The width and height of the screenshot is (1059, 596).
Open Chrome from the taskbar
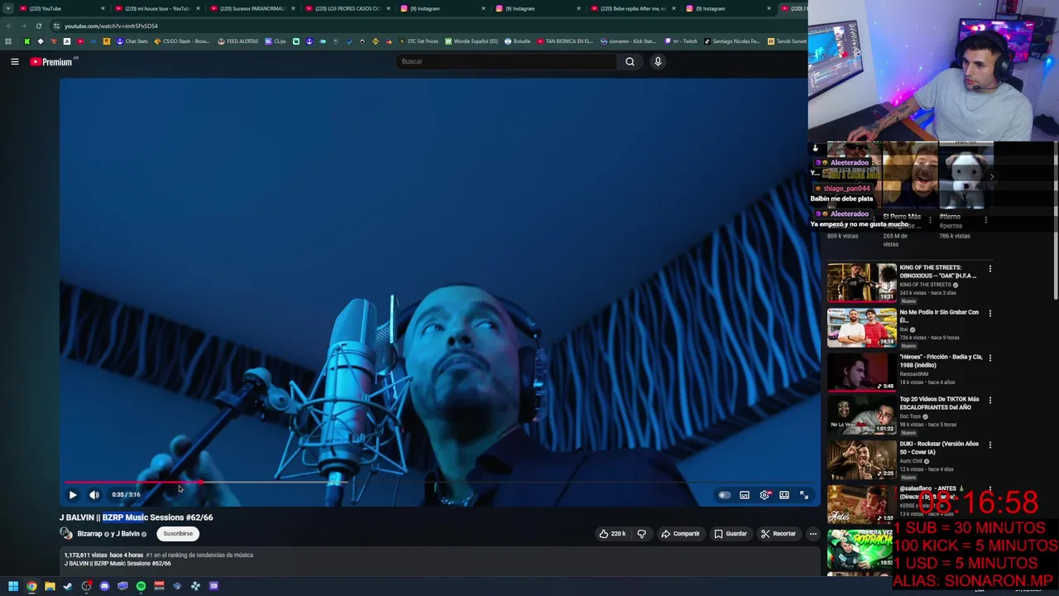tap(31, 586)
